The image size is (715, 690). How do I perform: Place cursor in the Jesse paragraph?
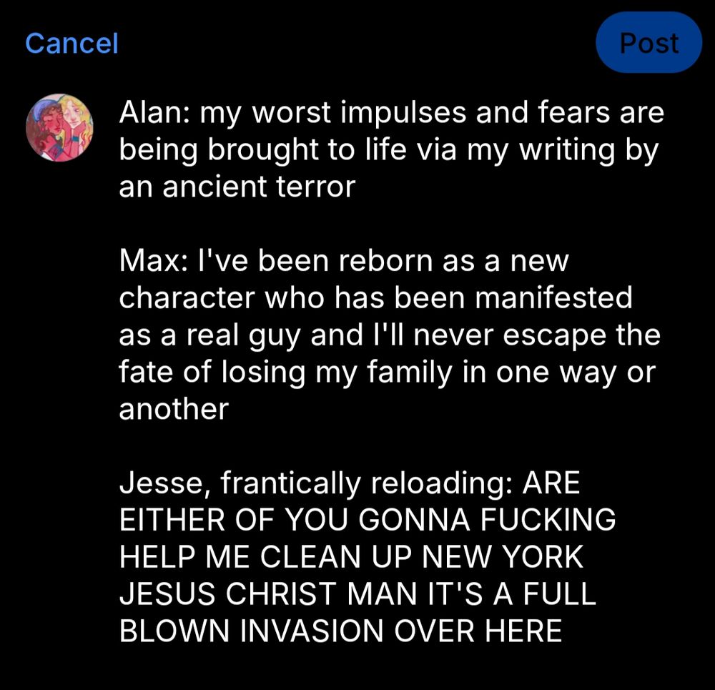[368, 557]
